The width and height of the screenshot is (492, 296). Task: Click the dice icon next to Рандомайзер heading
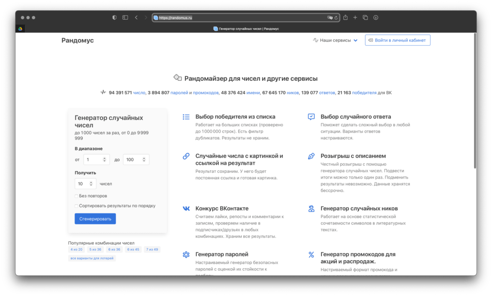coord(178,78)
